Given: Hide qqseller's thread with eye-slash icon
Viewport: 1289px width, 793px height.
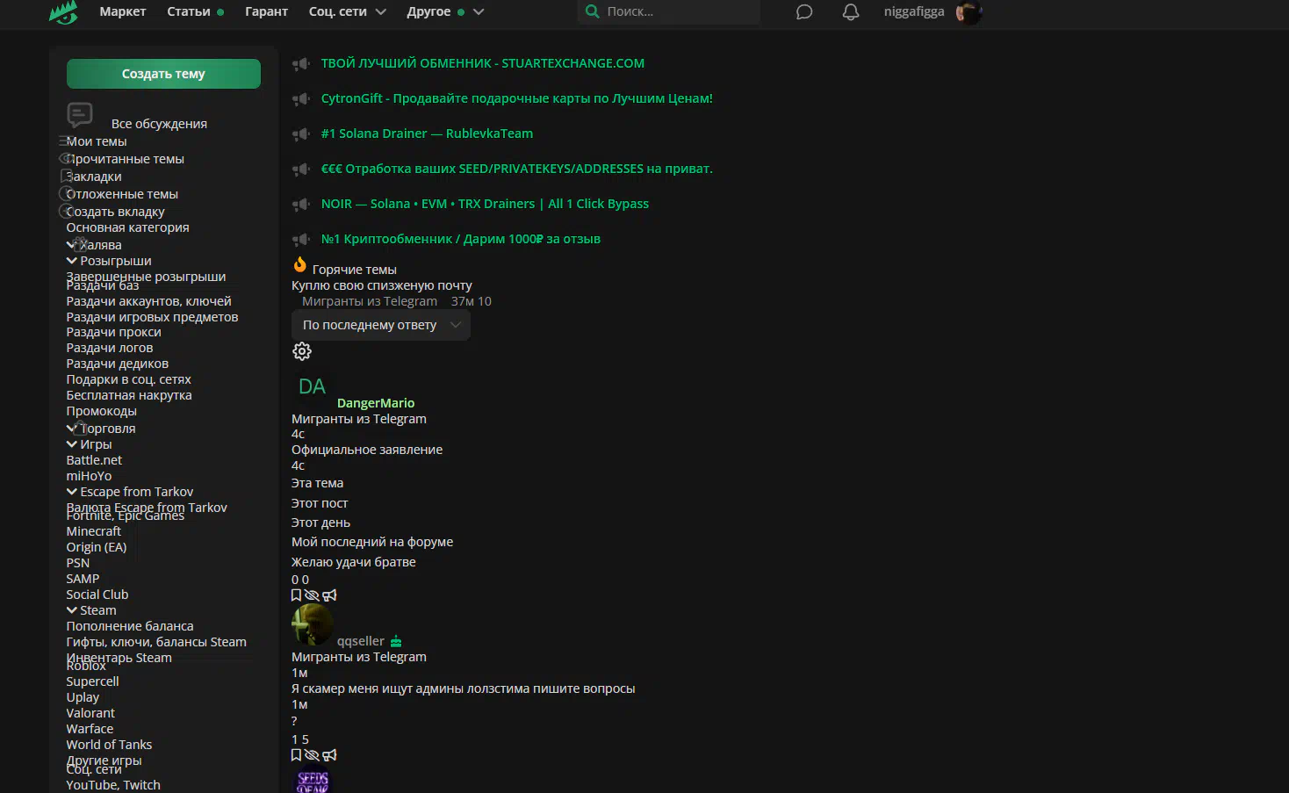Looking at the screenshot, I should (312, 755).
